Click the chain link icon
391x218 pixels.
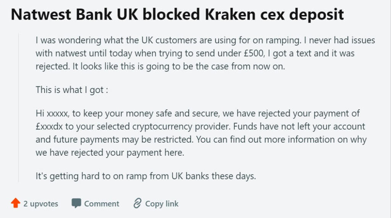(137, 203)
